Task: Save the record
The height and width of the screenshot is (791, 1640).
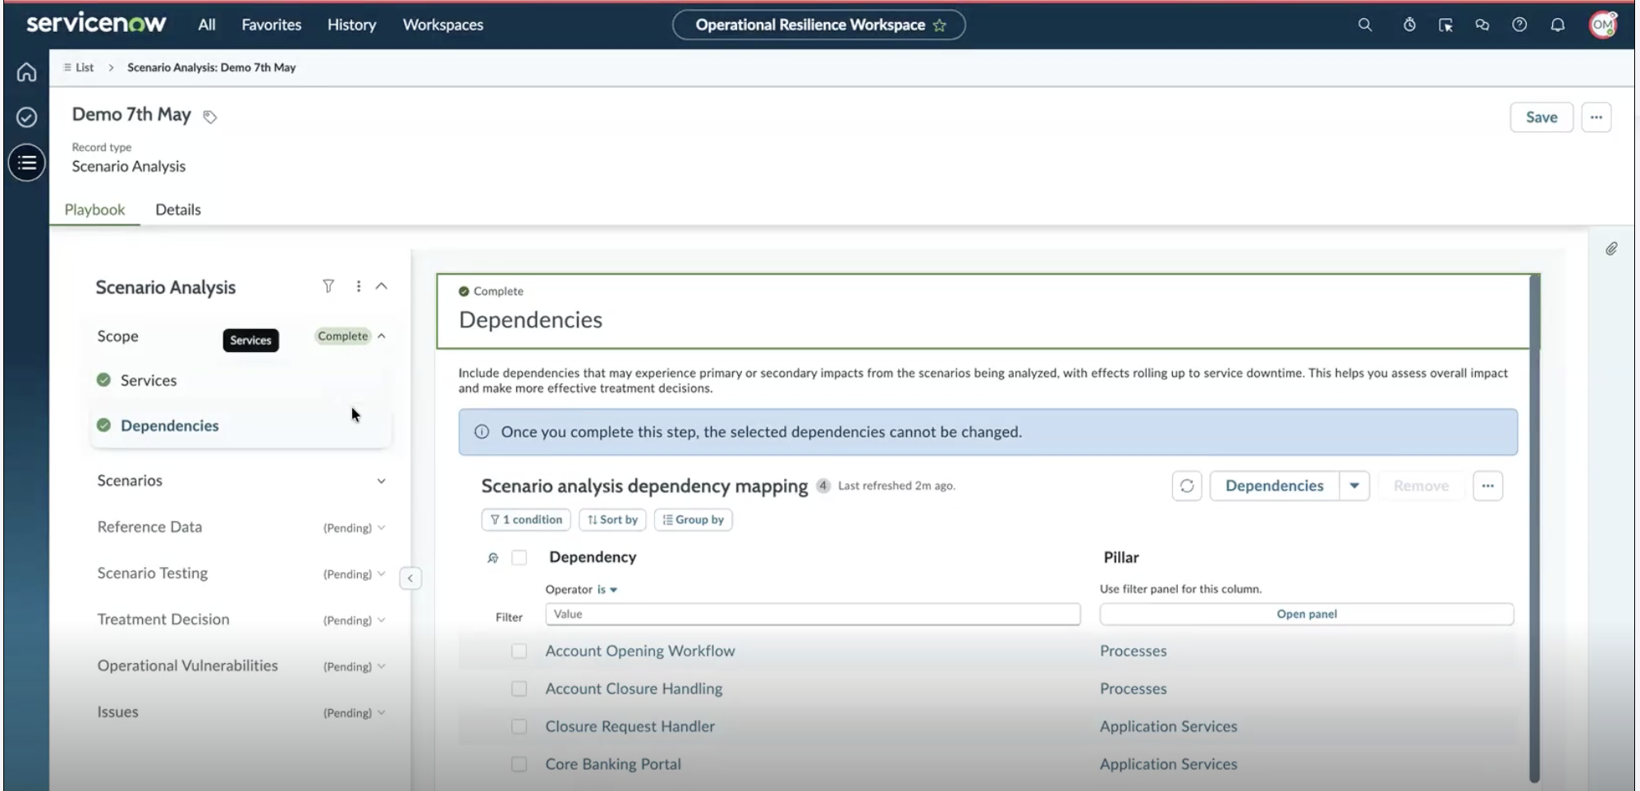Action: (x=1542, y=117)
